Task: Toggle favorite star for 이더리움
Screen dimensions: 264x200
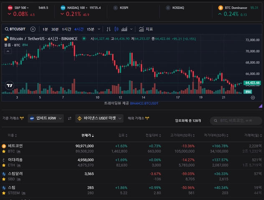Action: 4,165
